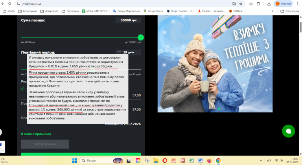Open the Chrome three-dot menu

click(298, 4)
